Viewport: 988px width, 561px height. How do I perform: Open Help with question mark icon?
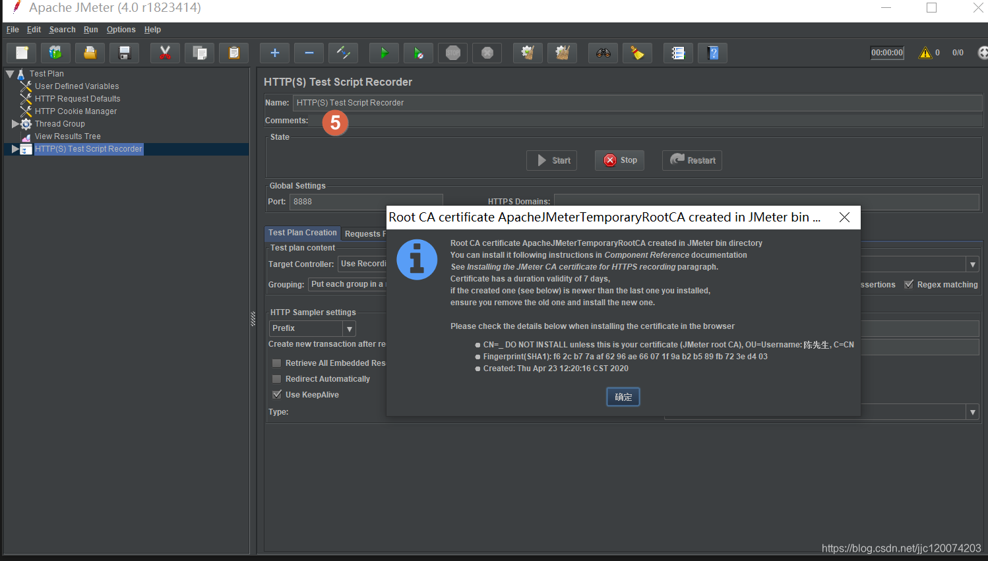coord(712,53)
